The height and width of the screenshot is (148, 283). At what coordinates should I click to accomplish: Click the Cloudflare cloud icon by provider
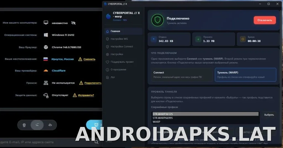tap(46, 71)
